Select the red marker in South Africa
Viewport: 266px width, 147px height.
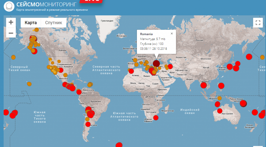coord(156,118)
